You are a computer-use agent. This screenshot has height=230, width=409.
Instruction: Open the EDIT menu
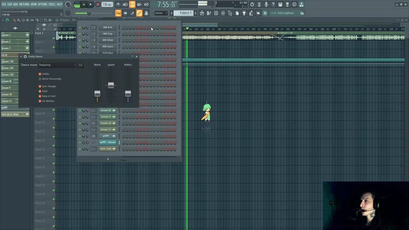(x=10, y=4)
